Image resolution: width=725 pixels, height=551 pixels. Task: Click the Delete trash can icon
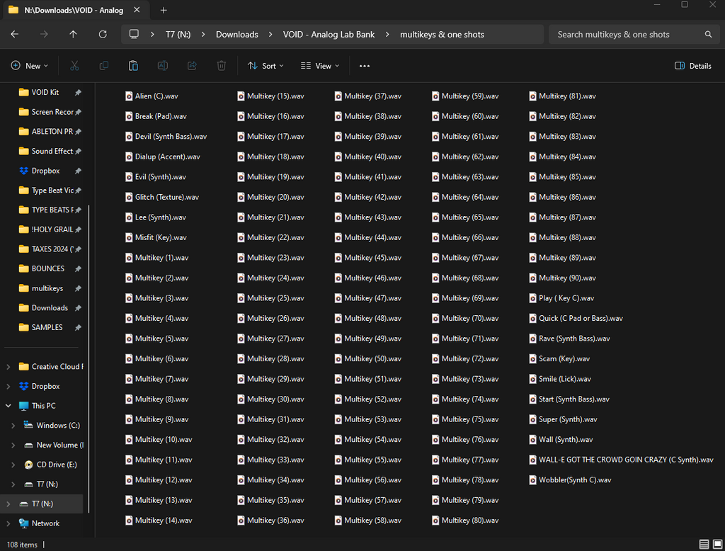(x=222, y=66)
